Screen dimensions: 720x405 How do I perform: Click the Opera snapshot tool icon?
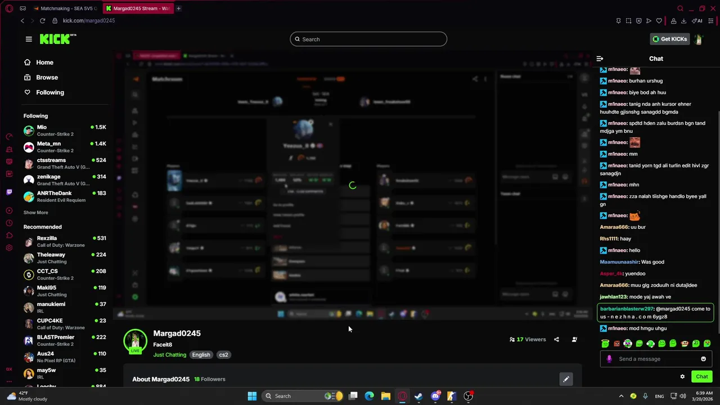point(628,21)
